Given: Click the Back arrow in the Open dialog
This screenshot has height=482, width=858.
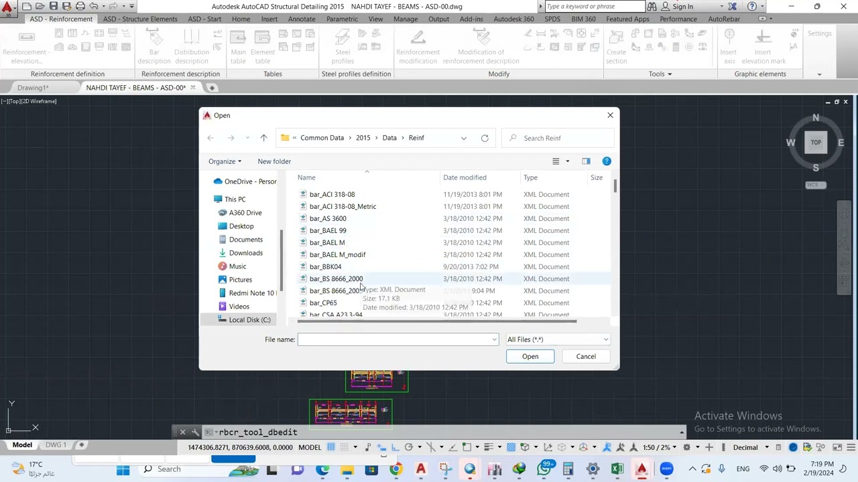Looking at the screenshot, I should pos(210,138).
